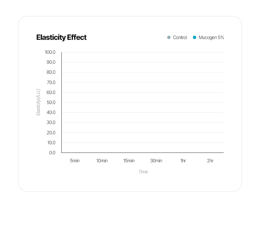Click the 30.0 y-axis tick label

click(51, 123)
